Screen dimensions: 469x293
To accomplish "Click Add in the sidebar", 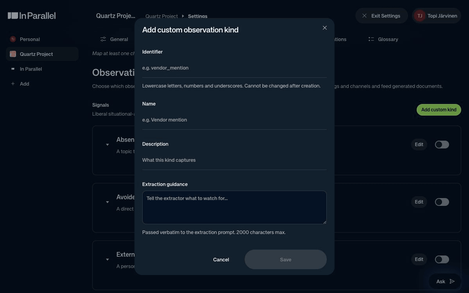I will click(x=42, y=84).
